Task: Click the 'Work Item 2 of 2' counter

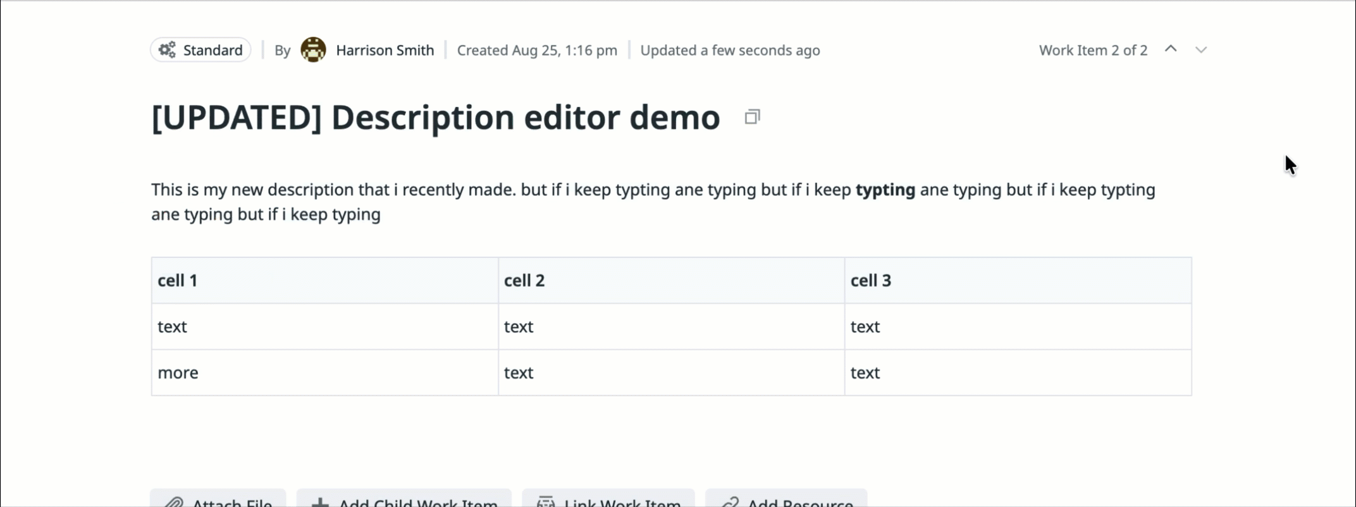Action: coord(1093,50)
